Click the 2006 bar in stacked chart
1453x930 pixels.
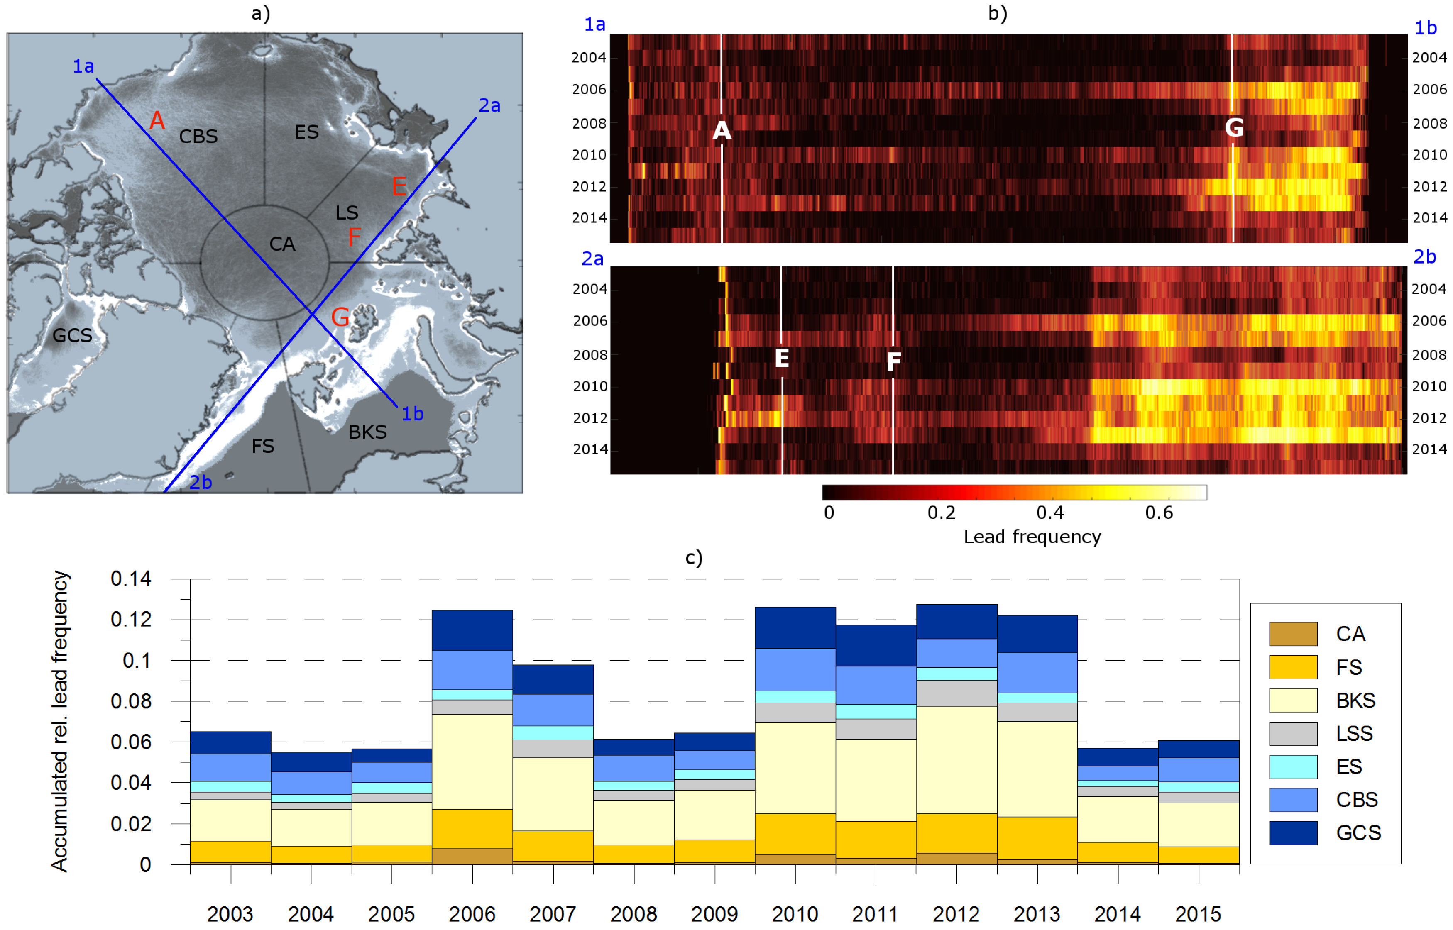pos(472,737)
